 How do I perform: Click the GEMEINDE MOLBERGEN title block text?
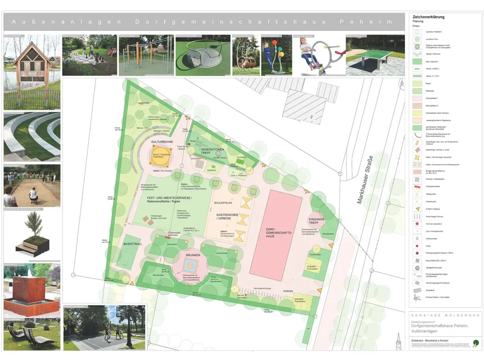tap(445, 315)
